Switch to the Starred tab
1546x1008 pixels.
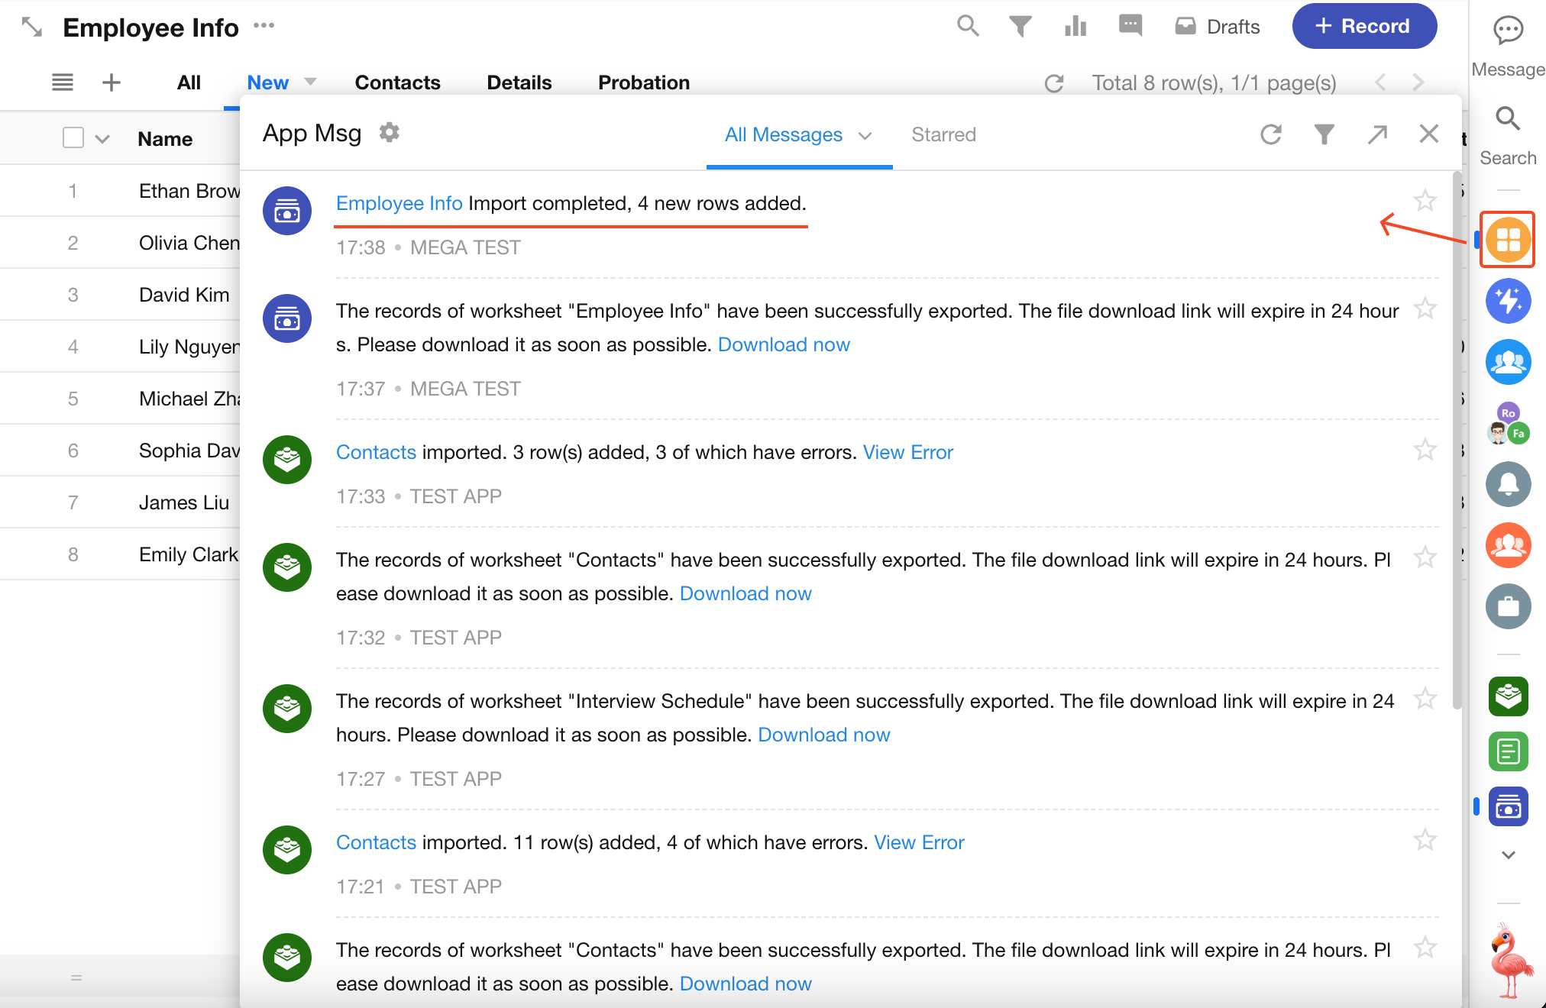tap(943, 134)
